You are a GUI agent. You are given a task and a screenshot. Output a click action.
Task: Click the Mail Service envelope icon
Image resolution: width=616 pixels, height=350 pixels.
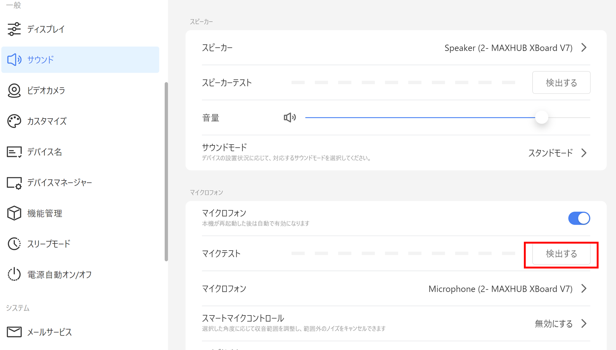14,332
